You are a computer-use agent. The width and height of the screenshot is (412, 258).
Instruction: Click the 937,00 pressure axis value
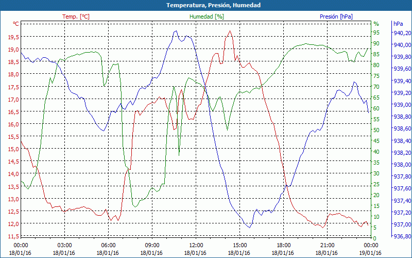pyautogui.click(x=402, y=224)
